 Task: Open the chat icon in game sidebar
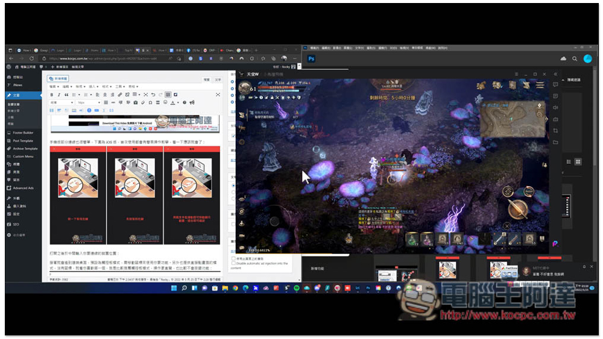click(555, 84)
